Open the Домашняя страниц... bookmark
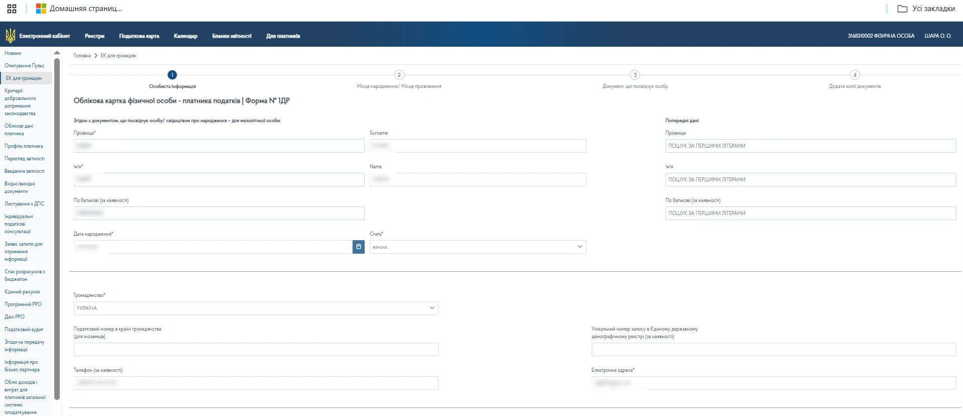963x416 pixels. tap(79, 9)
